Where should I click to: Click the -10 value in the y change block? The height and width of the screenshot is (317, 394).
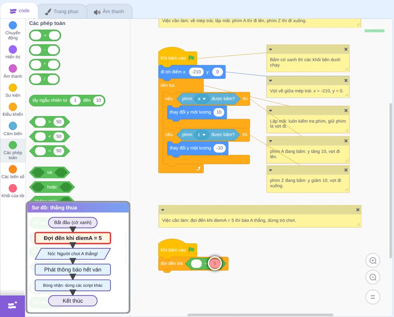[x=219, y=148]
